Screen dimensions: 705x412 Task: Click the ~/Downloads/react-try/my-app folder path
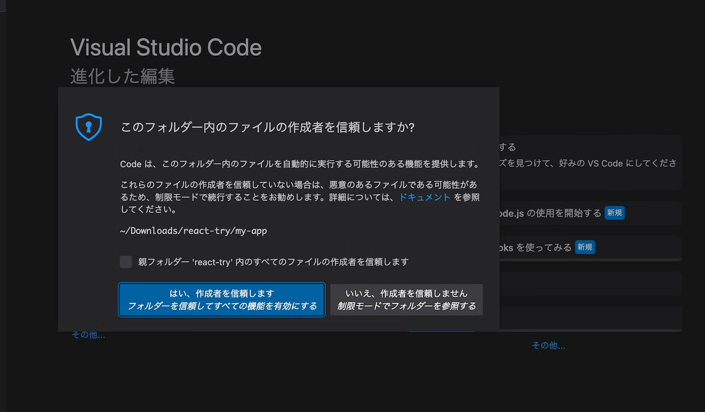[x=193, y=231]
